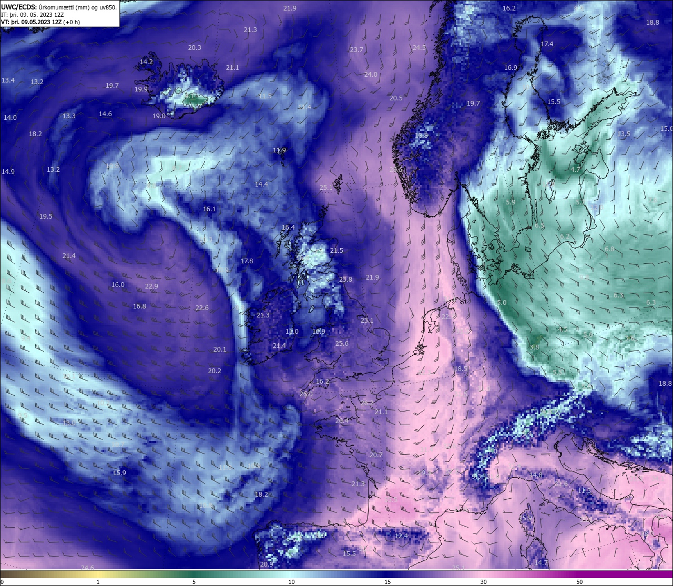
Task: Click the '14.8' value over northern Italy
Action: pos(536,475)
